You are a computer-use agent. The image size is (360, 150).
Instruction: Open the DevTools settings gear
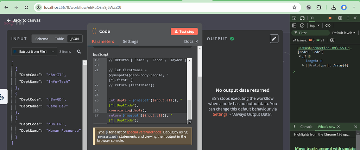point(340,18)
